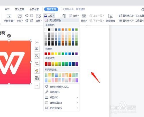Pick the last purple 稻壳渐变色 swatch
The height and width of the screenshot is (117, 144).
tap(77, 80)
